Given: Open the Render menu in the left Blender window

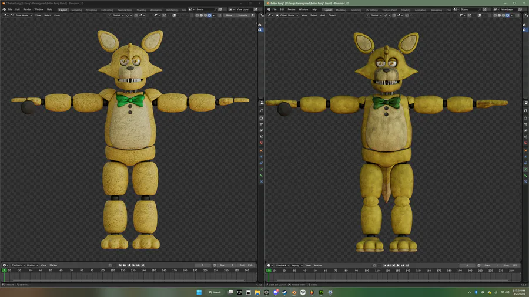Looking at the screenshot, I should pyautogui.click(x=27, y=9).
